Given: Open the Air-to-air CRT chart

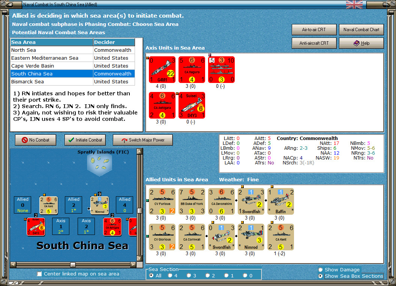Looking at the screenshot, I should coord(314,30).
